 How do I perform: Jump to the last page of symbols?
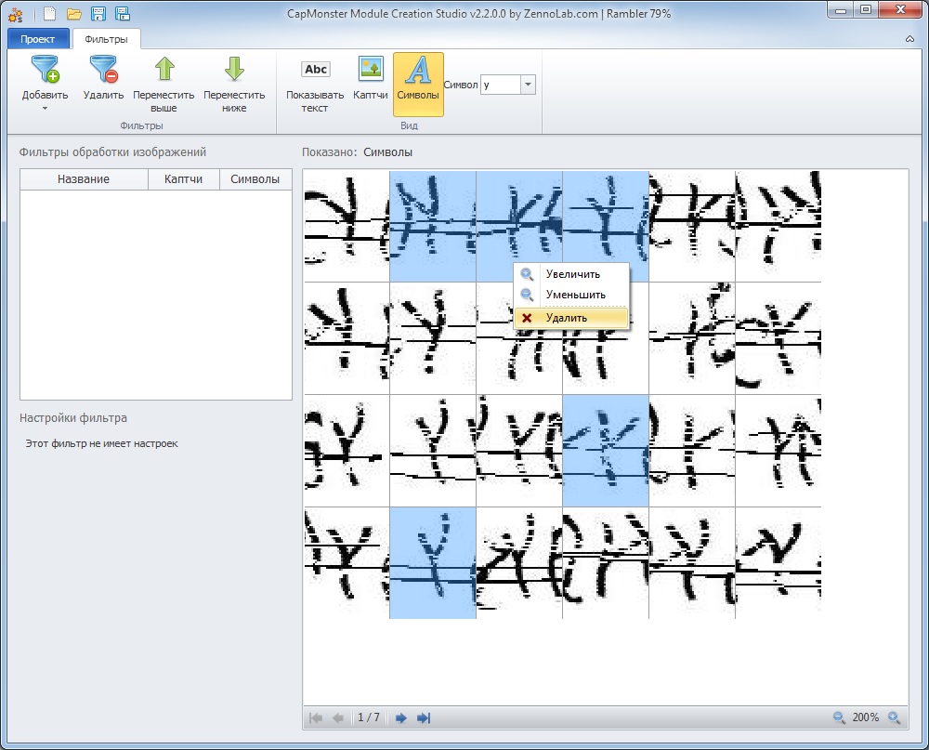point(424,717)
